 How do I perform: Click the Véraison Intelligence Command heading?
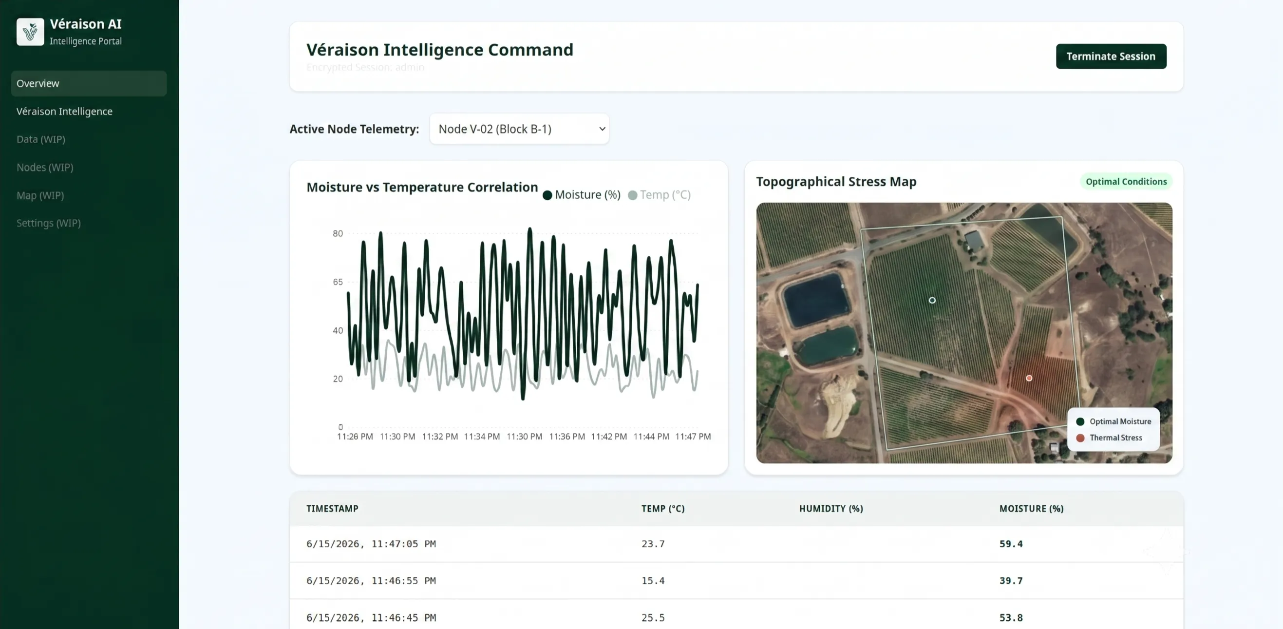pyautogui.click(x=440, y=50)
